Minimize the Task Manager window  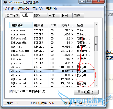pos(82,2)
